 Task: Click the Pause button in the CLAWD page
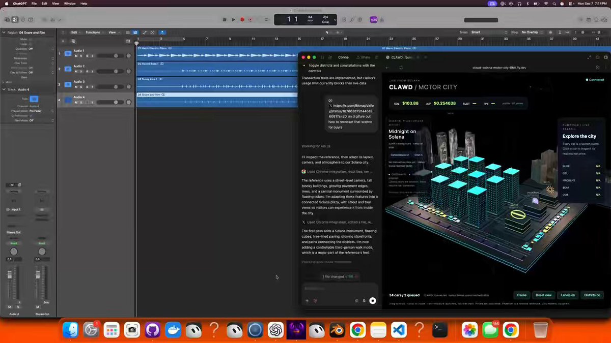tap(522, 295)
